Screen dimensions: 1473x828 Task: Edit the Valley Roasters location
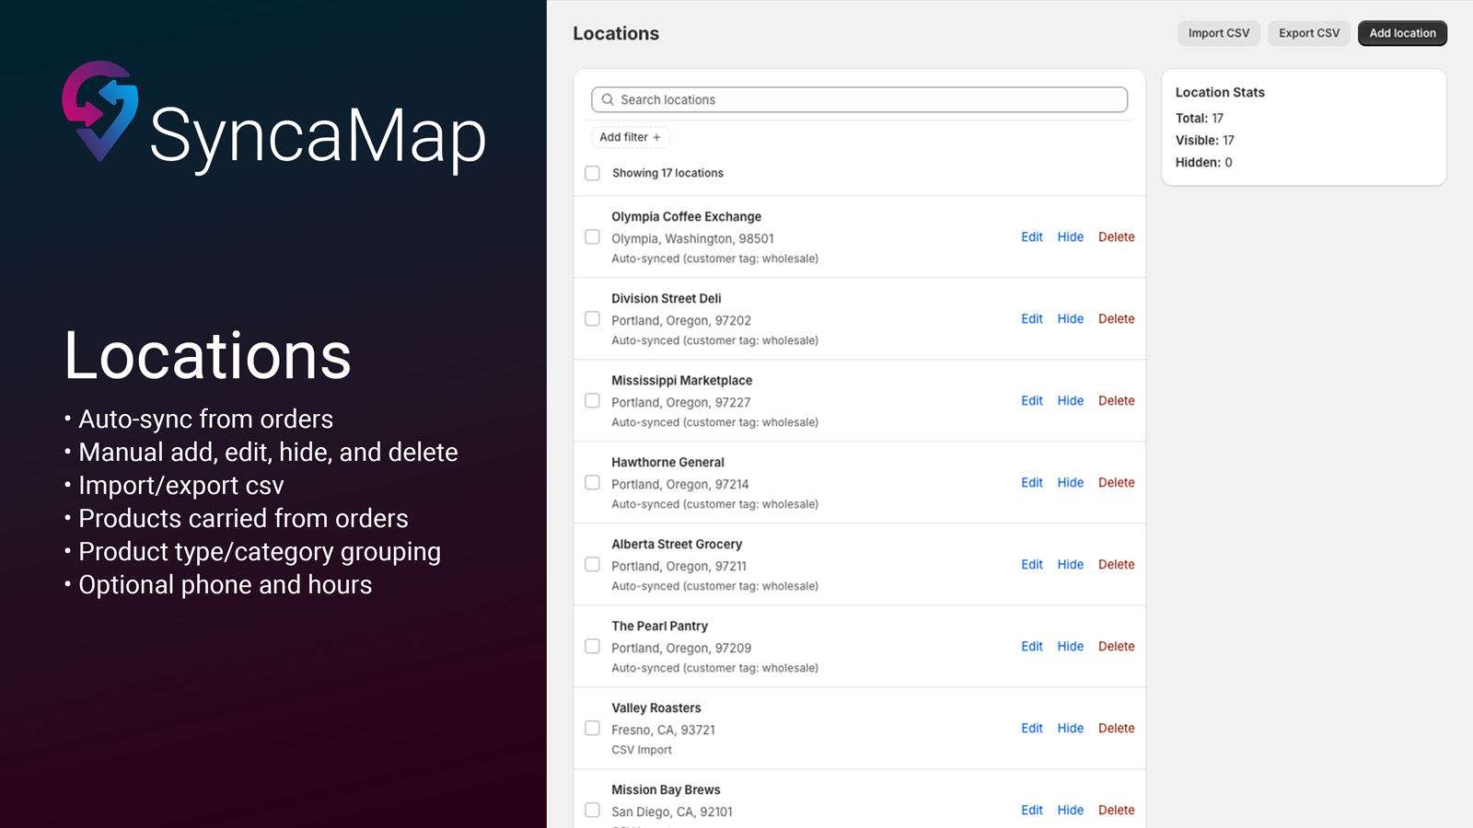point(1032,728)
